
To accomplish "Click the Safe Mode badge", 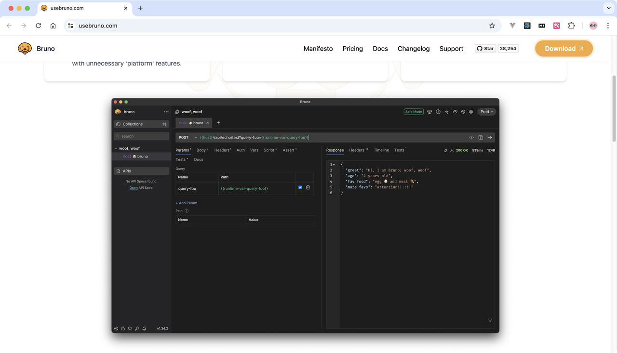I will coord(414,112).
